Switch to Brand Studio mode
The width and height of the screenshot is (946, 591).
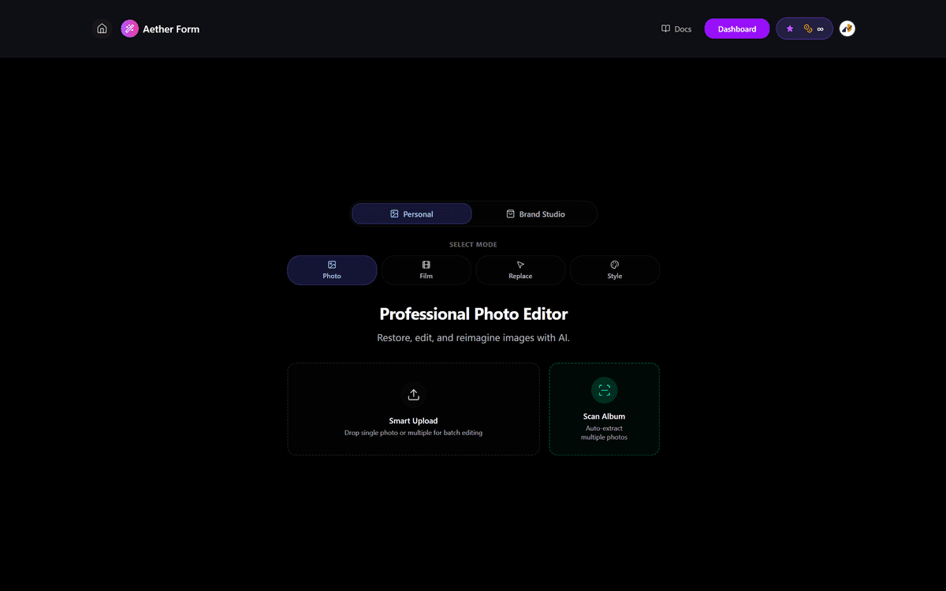(536, 214)
